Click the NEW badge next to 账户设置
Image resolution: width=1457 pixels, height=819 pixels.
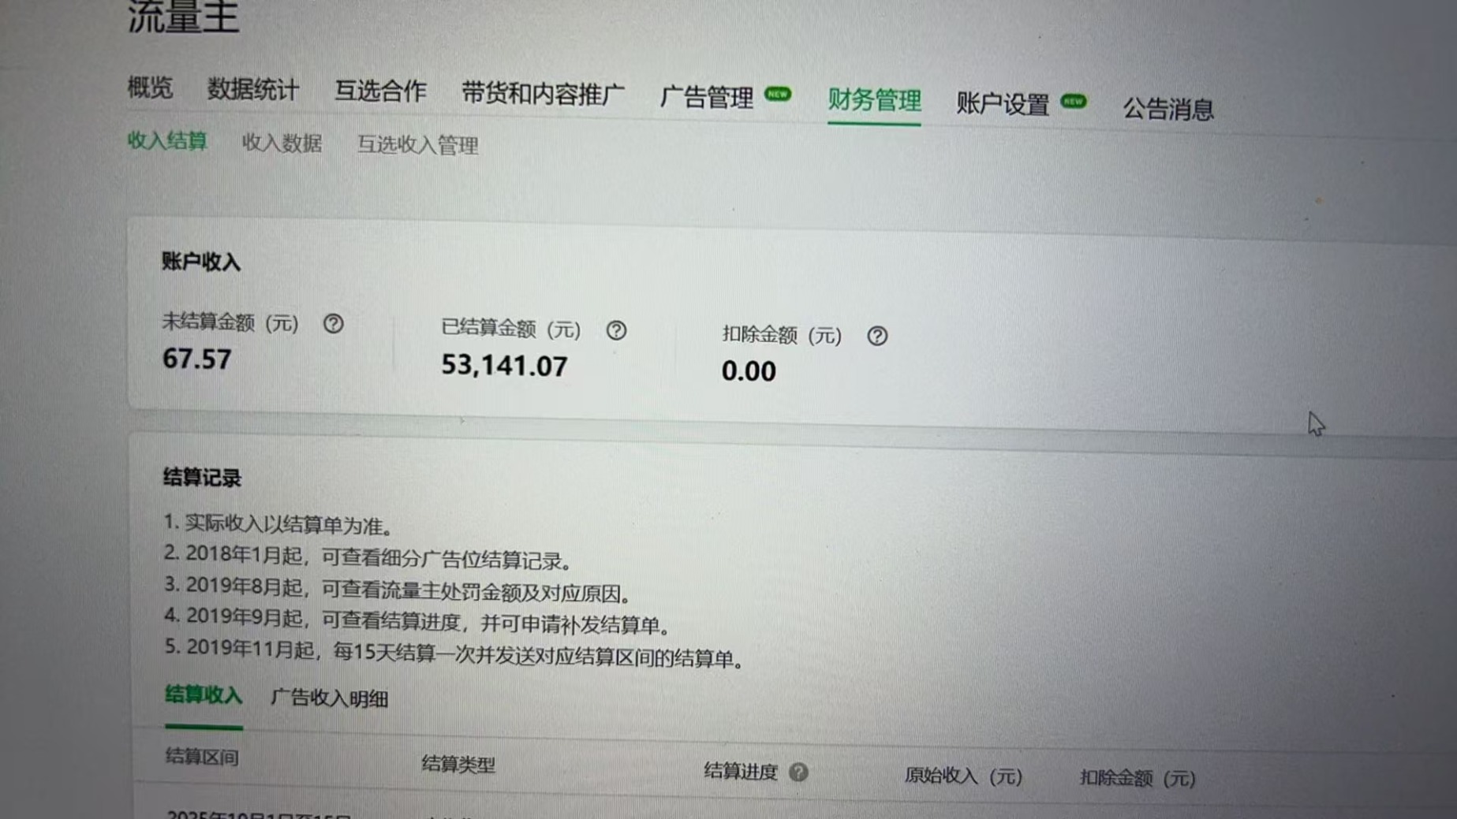(x=1074, y=102)
